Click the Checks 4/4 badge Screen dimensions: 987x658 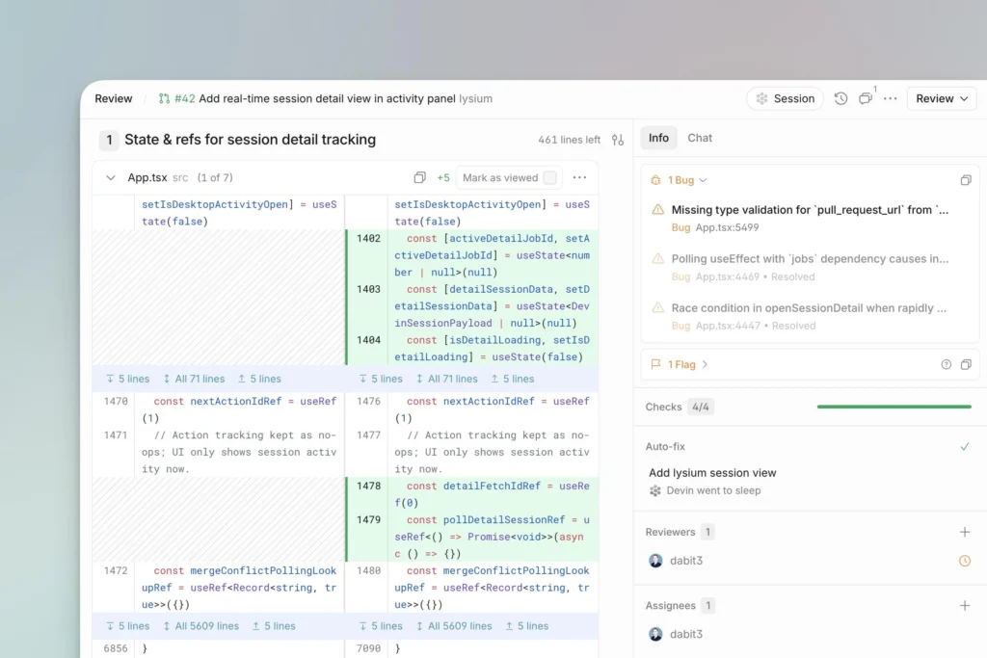[x=701, y=407]
